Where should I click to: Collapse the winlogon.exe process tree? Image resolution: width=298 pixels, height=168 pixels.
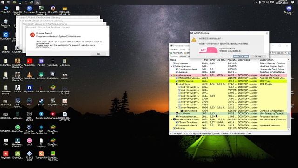pos(172,66)
